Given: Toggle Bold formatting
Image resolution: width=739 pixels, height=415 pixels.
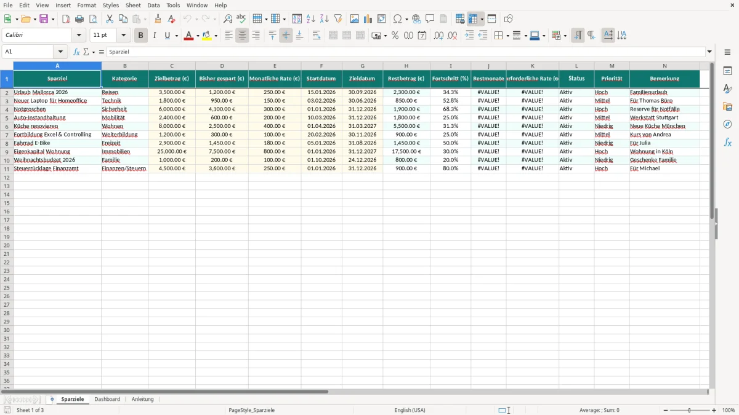Looking at the screenshot, I should 141,36.
